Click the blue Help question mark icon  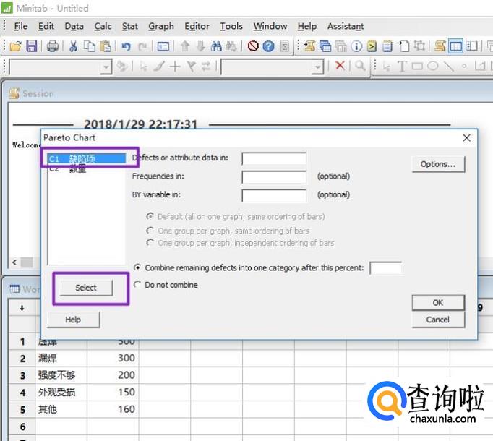pos(268,46)
